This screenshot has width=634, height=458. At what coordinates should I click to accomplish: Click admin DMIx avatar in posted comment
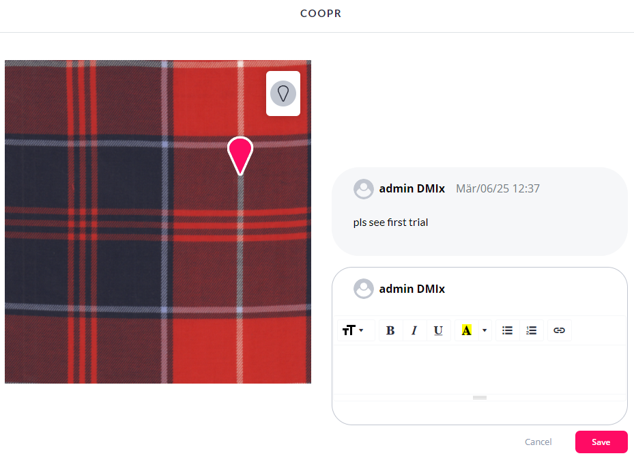(x=364, y=189)
